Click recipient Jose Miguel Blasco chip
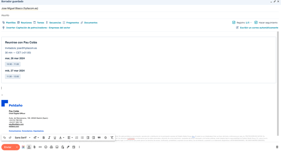281x152 pixels. 20,9
